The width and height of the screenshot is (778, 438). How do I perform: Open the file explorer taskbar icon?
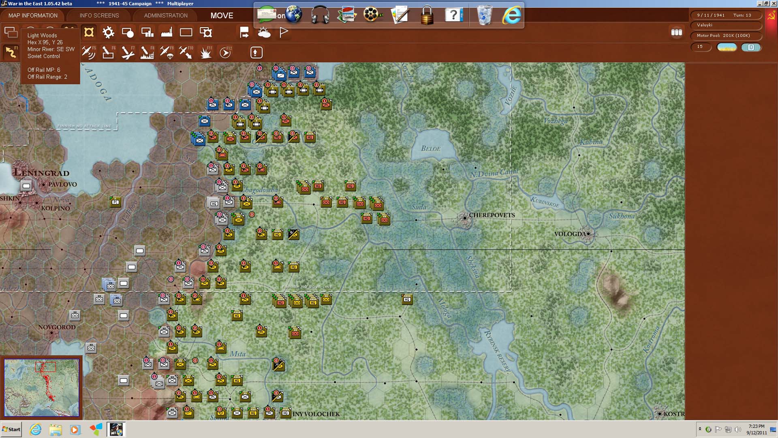pyautogui.click(x=56, y=429)
